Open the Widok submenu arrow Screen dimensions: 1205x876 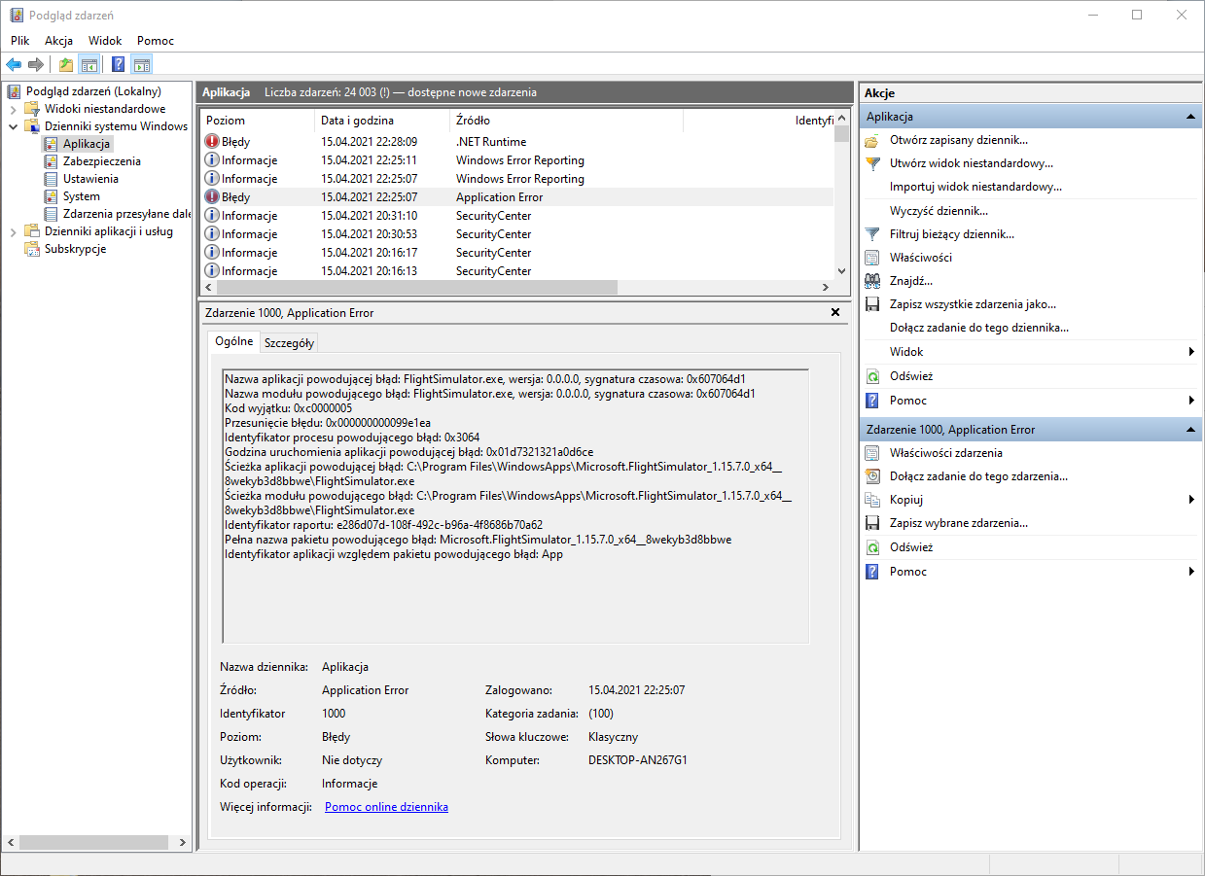1192,352
